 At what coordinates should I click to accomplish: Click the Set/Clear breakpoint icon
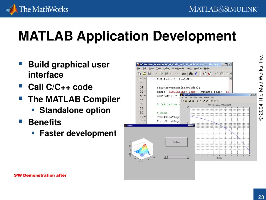(204, 74)
